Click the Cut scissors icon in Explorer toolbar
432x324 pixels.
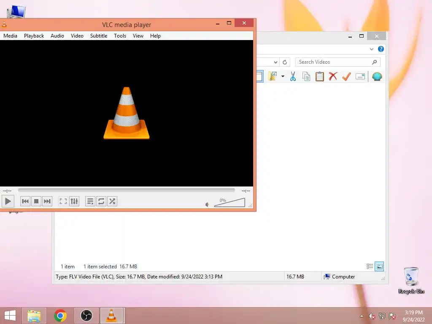(293, 76)
